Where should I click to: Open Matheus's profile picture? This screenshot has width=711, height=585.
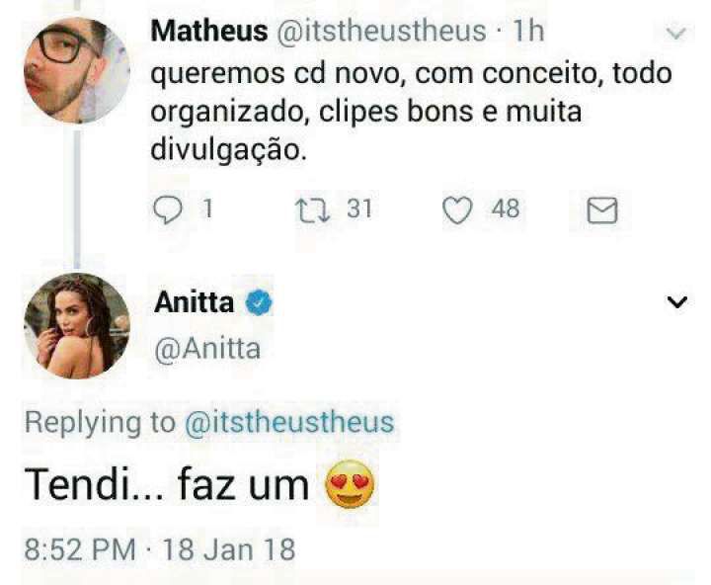click(x=77, y=70)
